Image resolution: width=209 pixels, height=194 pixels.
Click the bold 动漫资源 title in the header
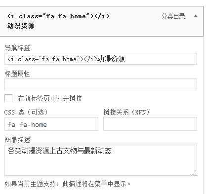21,26
